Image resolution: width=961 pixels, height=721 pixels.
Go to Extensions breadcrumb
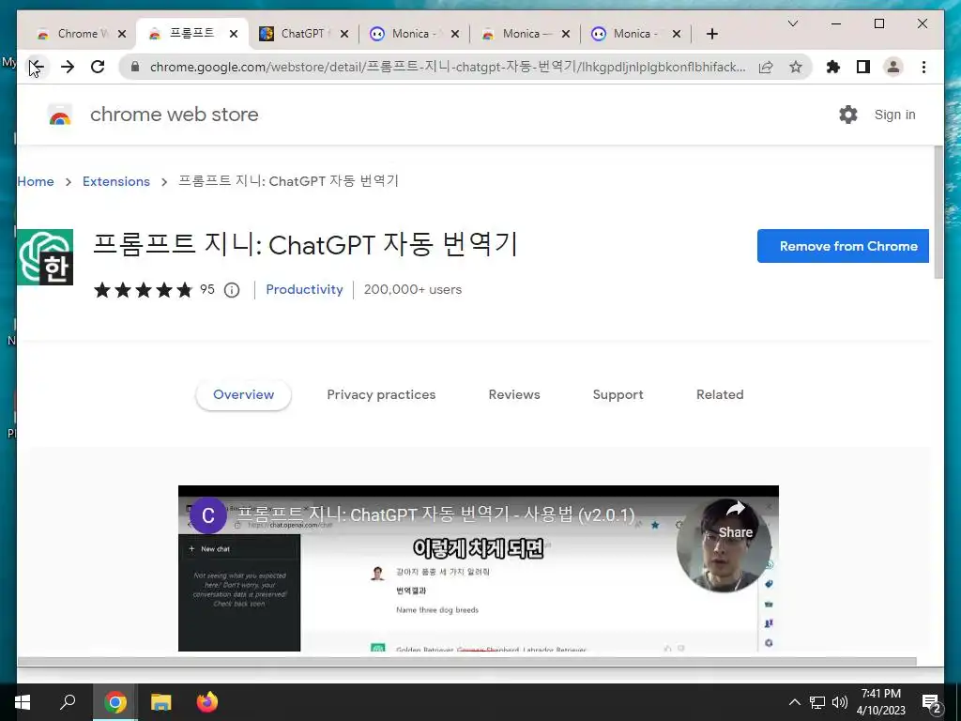click(x=115, y=181)
